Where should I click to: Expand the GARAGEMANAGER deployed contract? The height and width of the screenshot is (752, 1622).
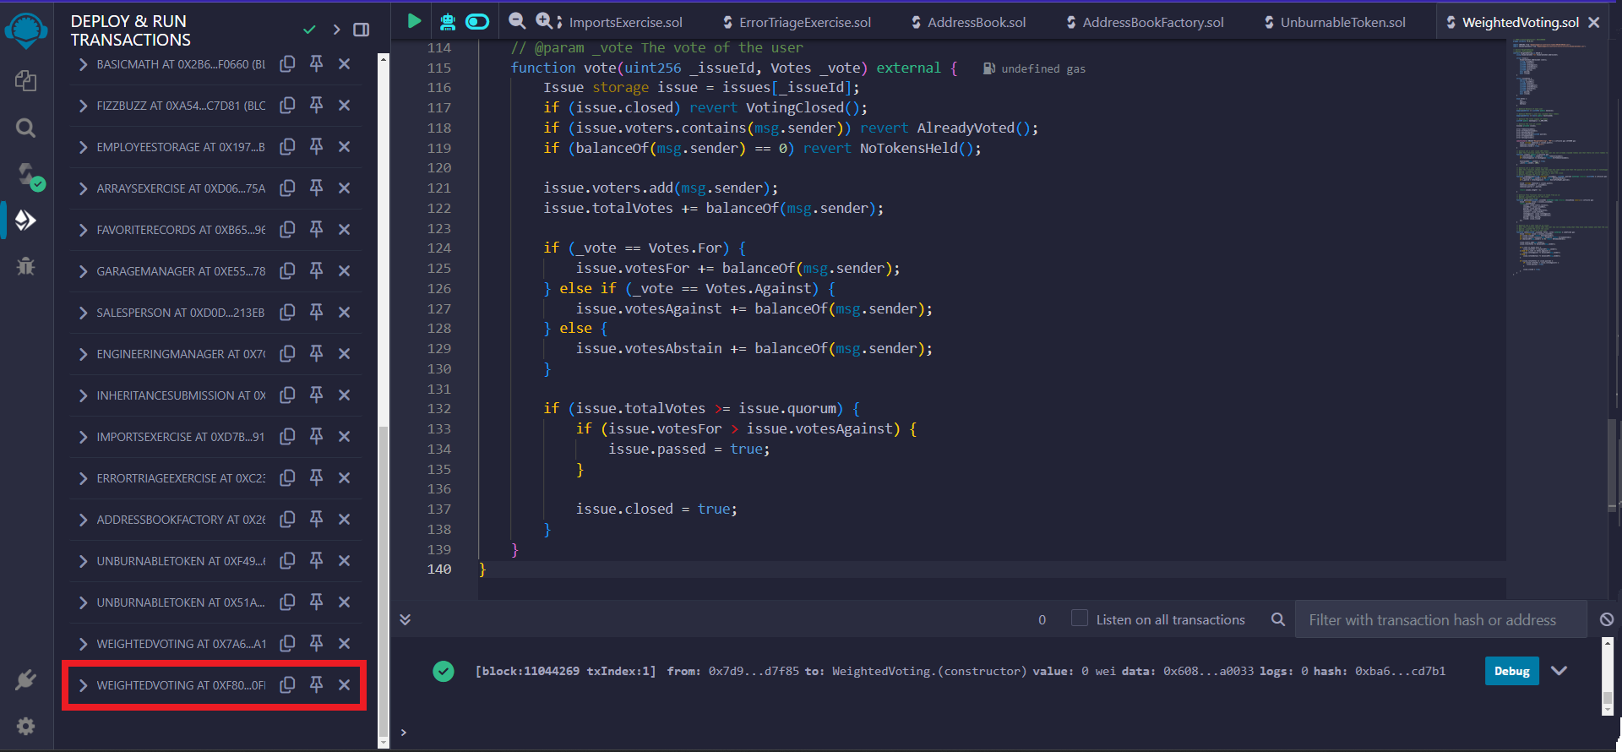click(x=83, y=271)
